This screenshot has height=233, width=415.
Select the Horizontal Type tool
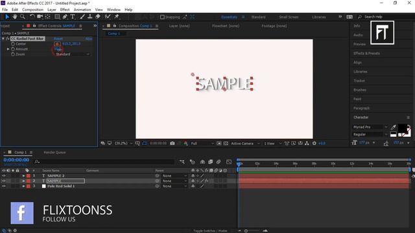pos(73,17)
